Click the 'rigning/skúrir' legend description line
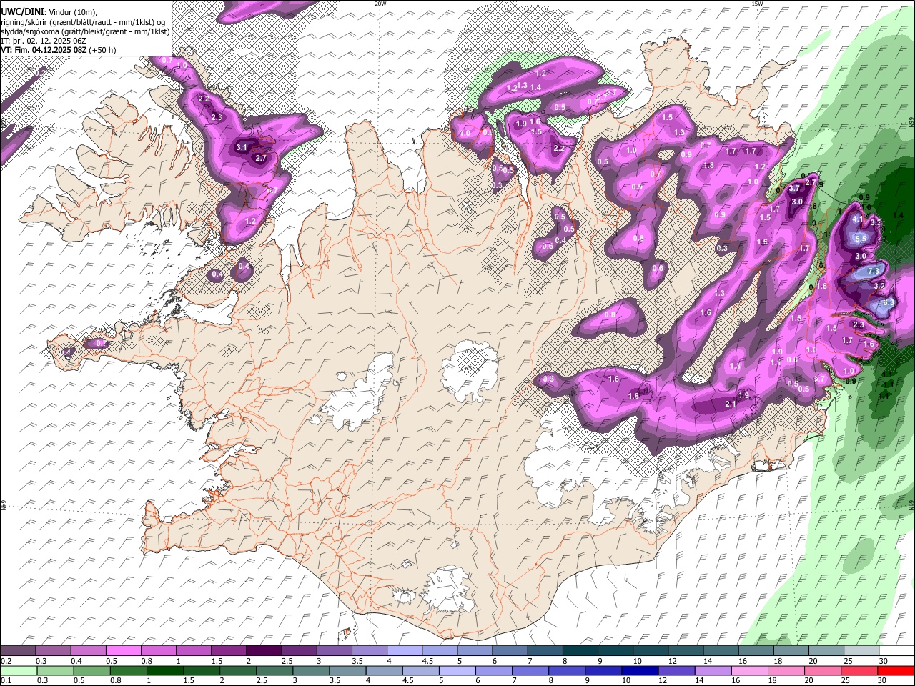Viewport: 915px width, 686px height. [x=84, y=22]
